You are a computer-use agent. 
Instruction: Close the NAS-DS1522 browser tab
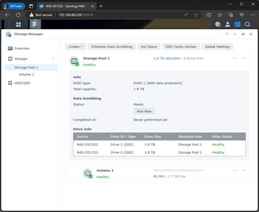[92, 7]
